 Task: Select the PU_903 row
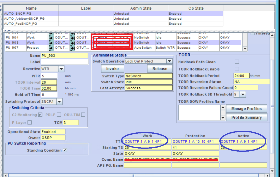(123, 43)
